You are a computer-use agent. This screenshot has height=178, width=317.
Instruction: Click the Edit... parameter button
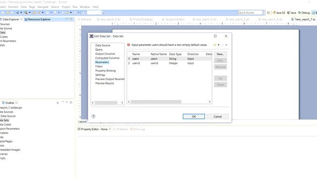click(220, 60)
